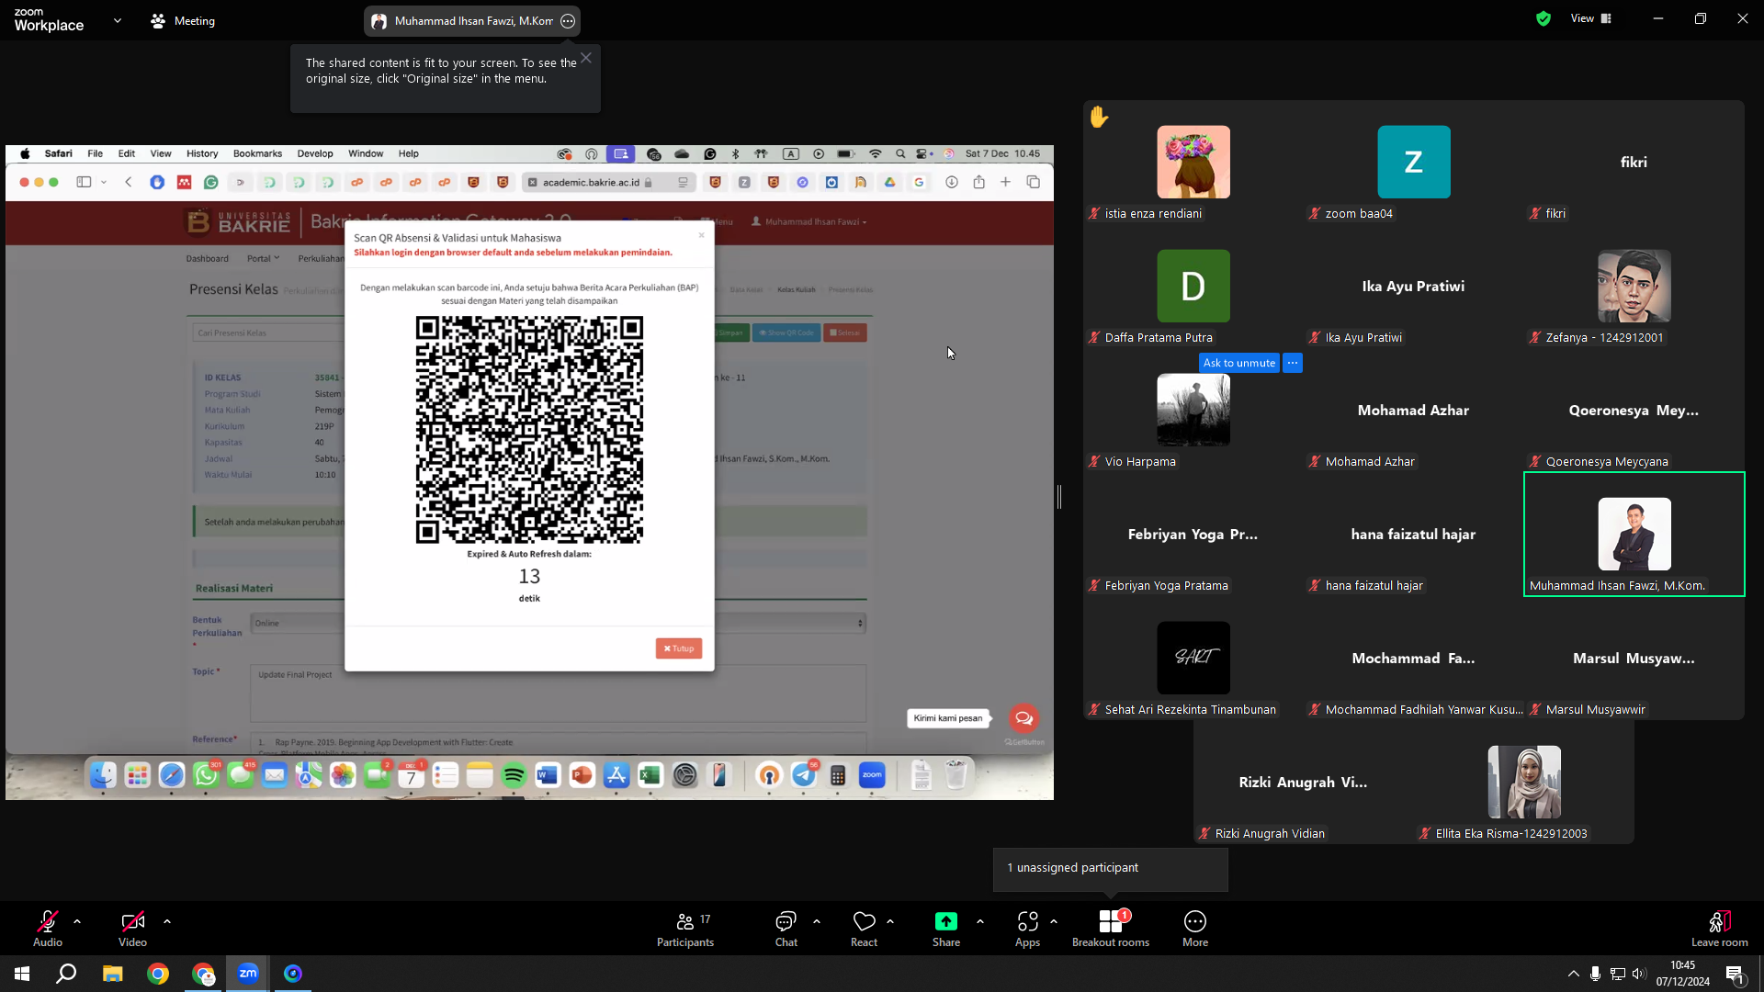The width and height of the screenshot is (1764, 992).
Task: Click the academic.bakrie.ac.id address bar
Action: tap(609, 183)
